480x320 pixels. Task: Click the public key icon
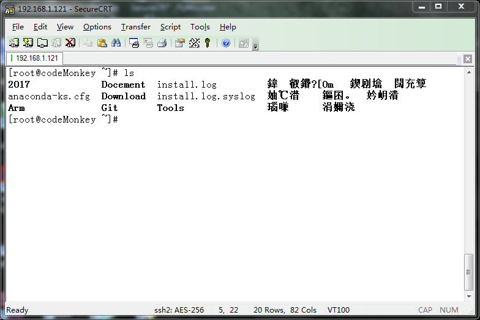(x=208, y=43)
